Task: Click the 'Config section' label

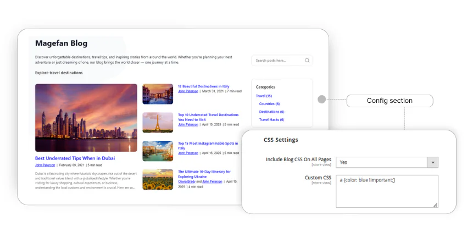Action: tap(390, 101)
